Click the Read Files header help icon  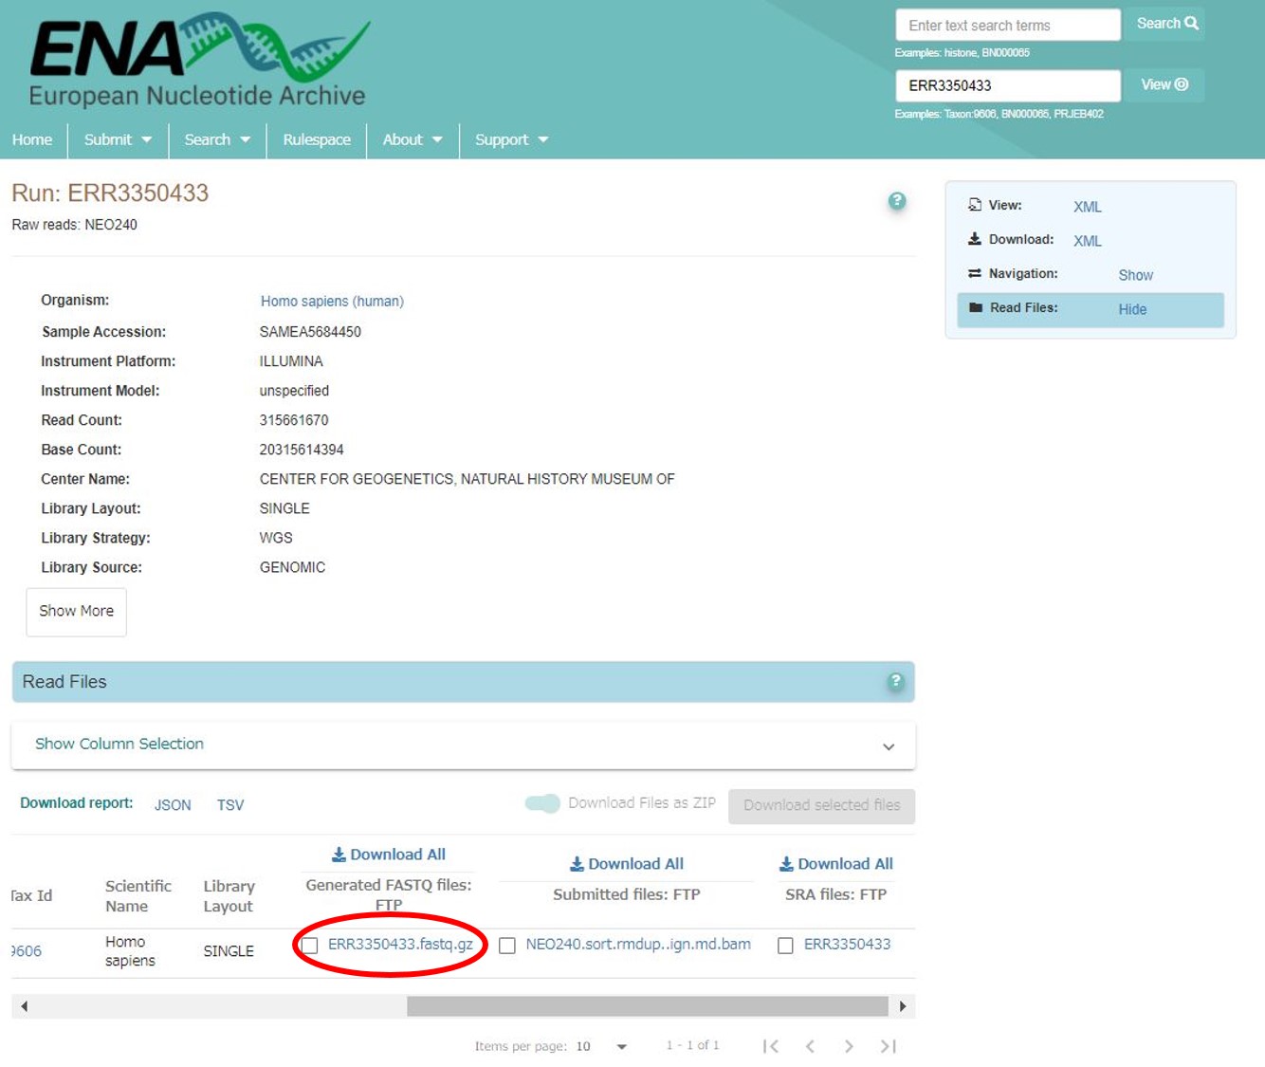click(894, 682)
